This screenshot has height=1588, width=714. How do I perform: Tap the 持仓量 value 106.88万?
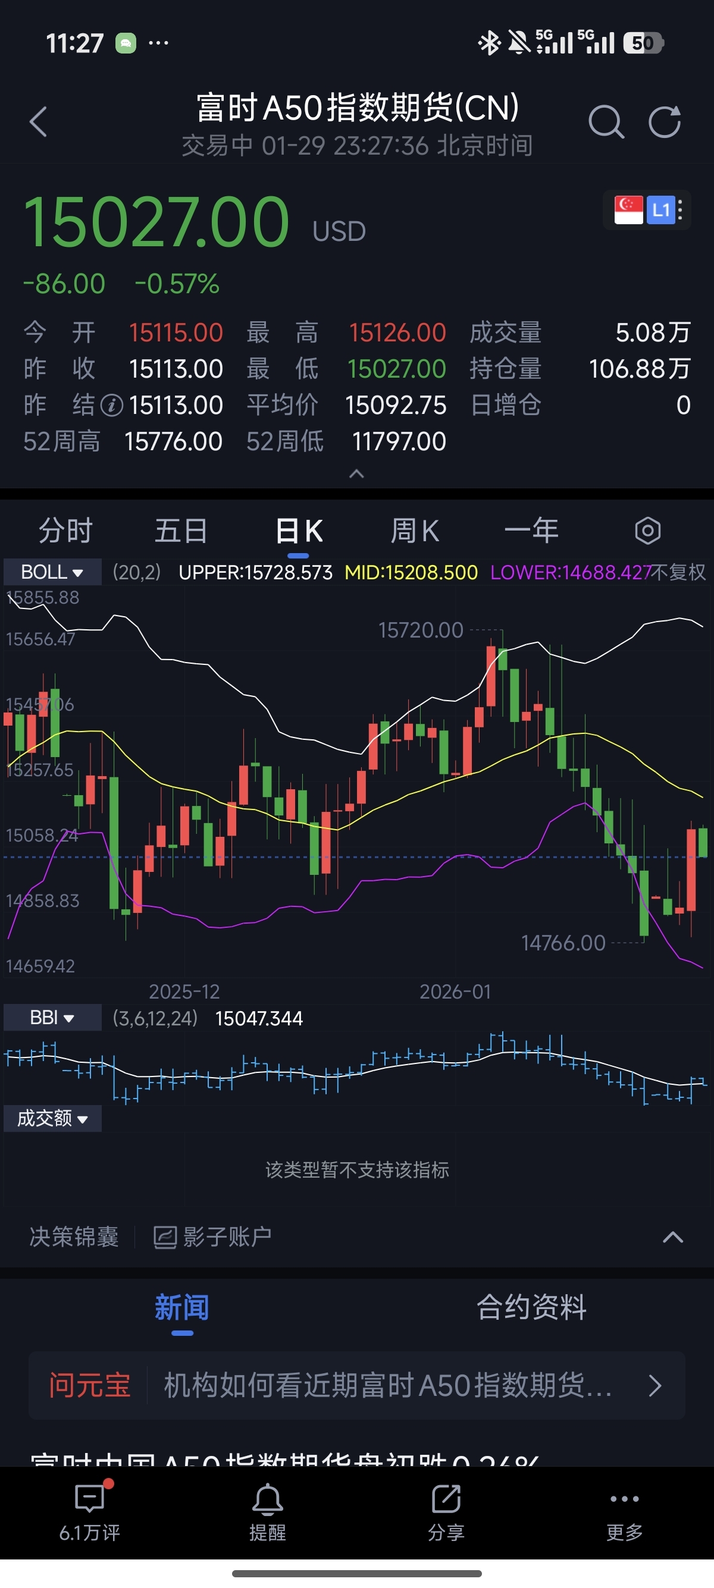pyautogui.click(x=640, y=369)
